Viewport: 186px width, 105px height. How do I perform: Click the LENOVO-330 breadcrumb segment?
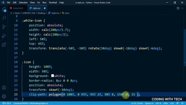[x=29, y=13]
